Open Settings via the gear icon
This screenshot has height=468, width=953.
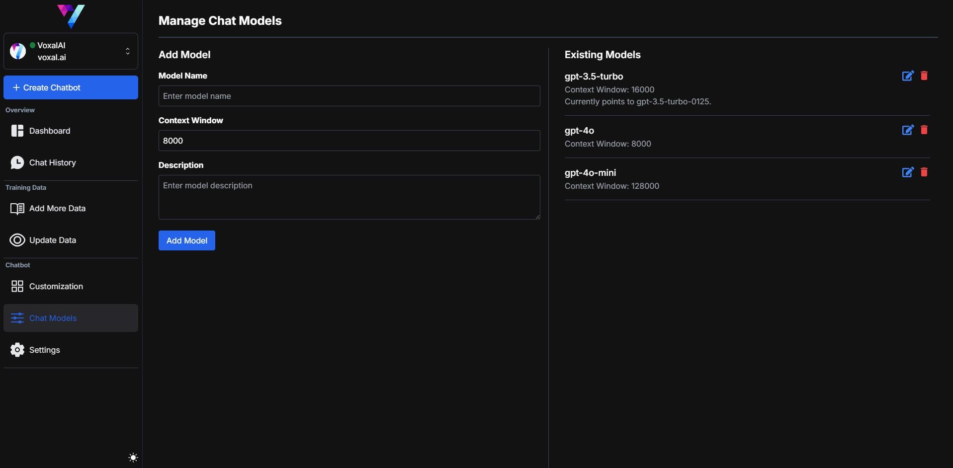(x=17, y=350)
